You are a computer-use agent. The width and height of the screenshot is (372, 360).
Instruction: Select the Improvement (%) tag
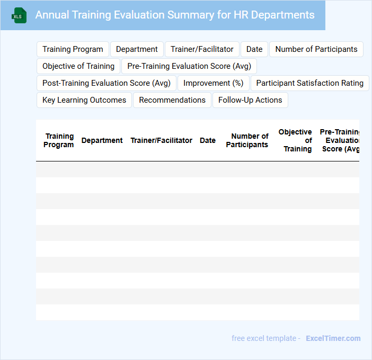pos(213,83)
